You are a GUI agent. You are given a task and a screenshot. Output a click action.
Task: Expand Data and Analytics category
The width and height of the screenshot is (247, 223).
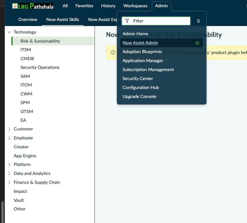(x=9, y=173)
